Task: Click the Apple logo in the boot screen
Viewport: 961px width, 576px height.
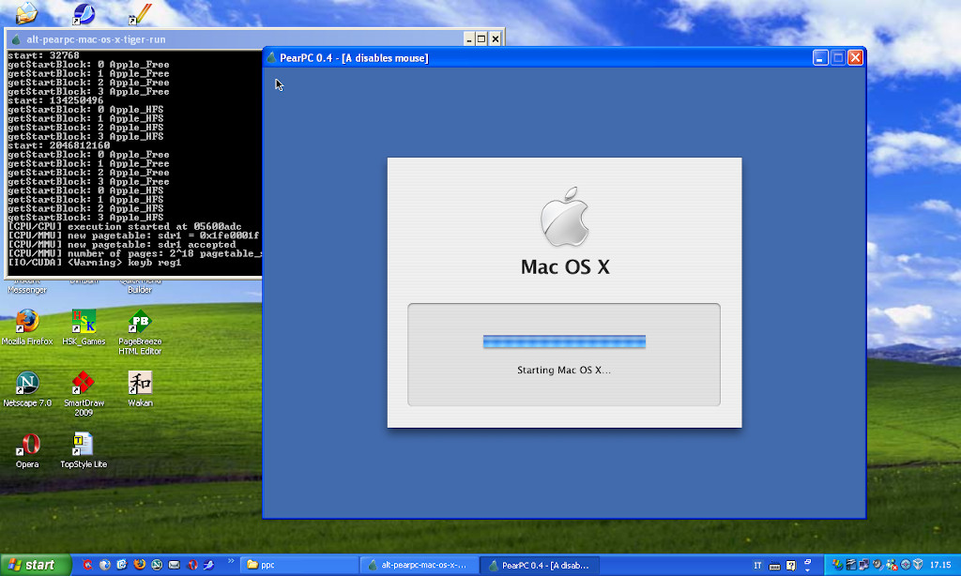Action: 564,217
